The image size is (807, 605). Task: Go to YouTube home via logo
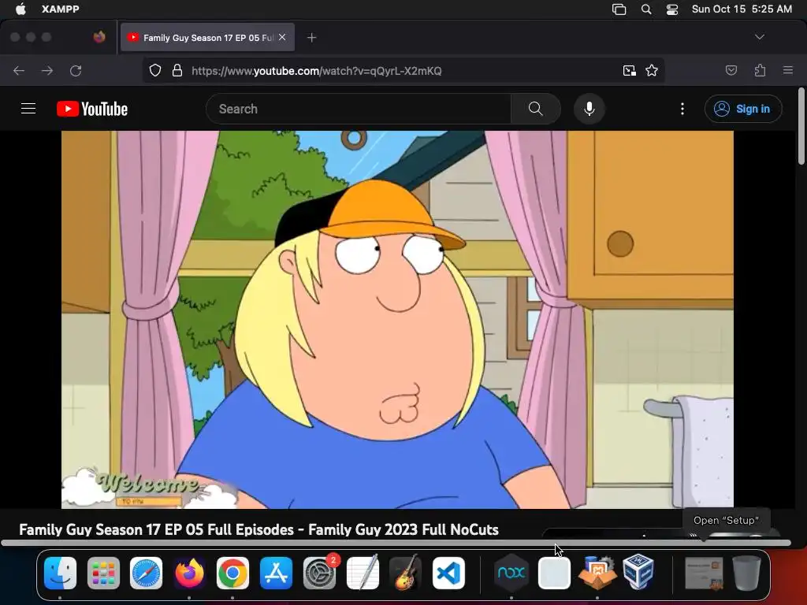point(92,109)
